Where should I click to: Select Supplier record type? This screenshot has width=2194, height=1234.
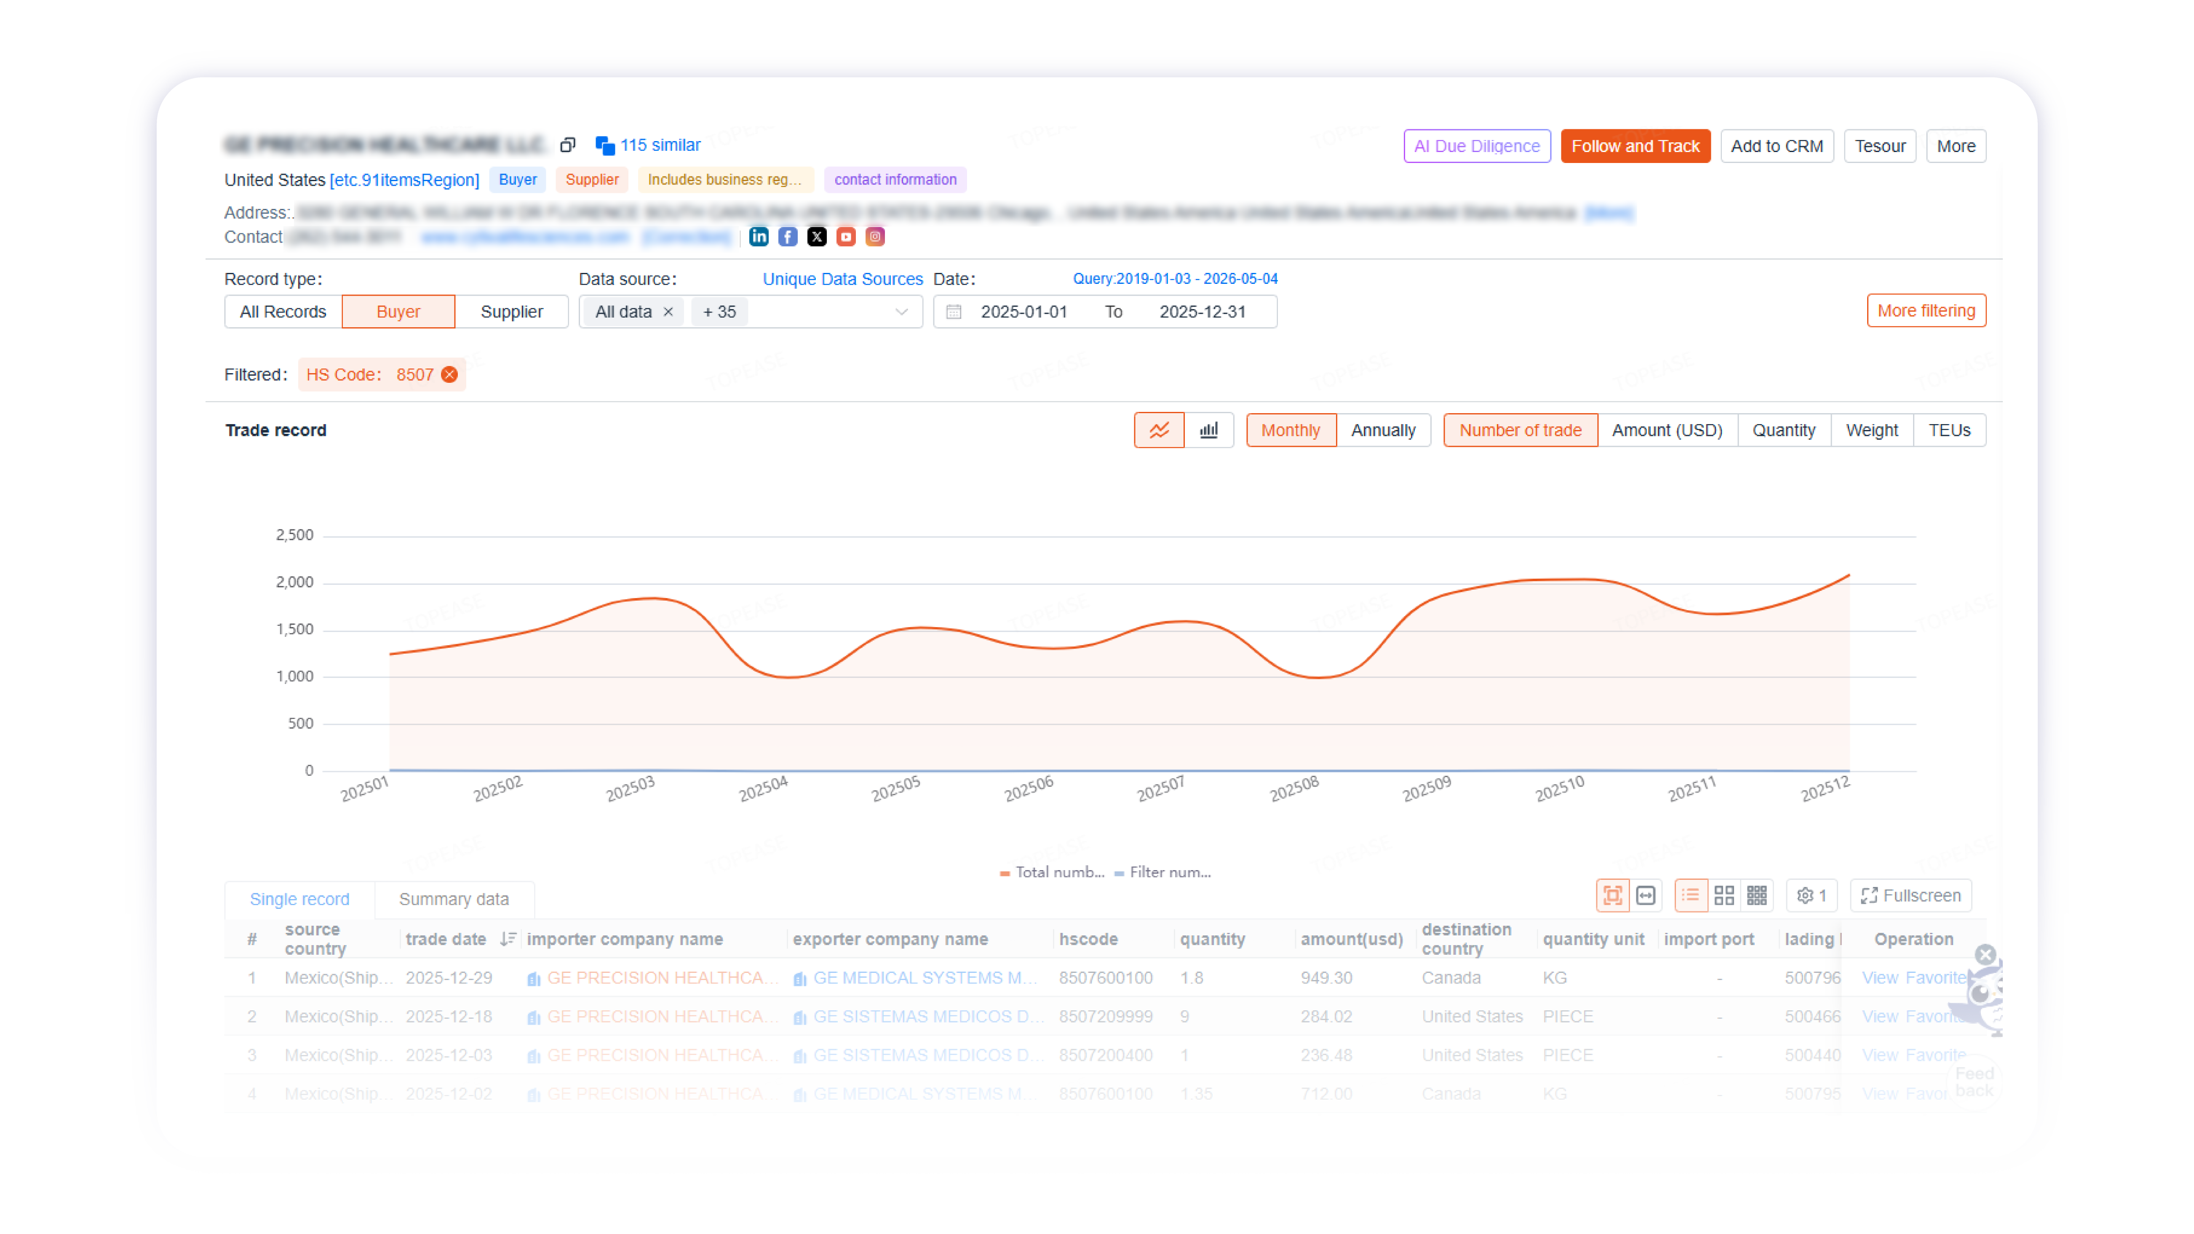512,312
